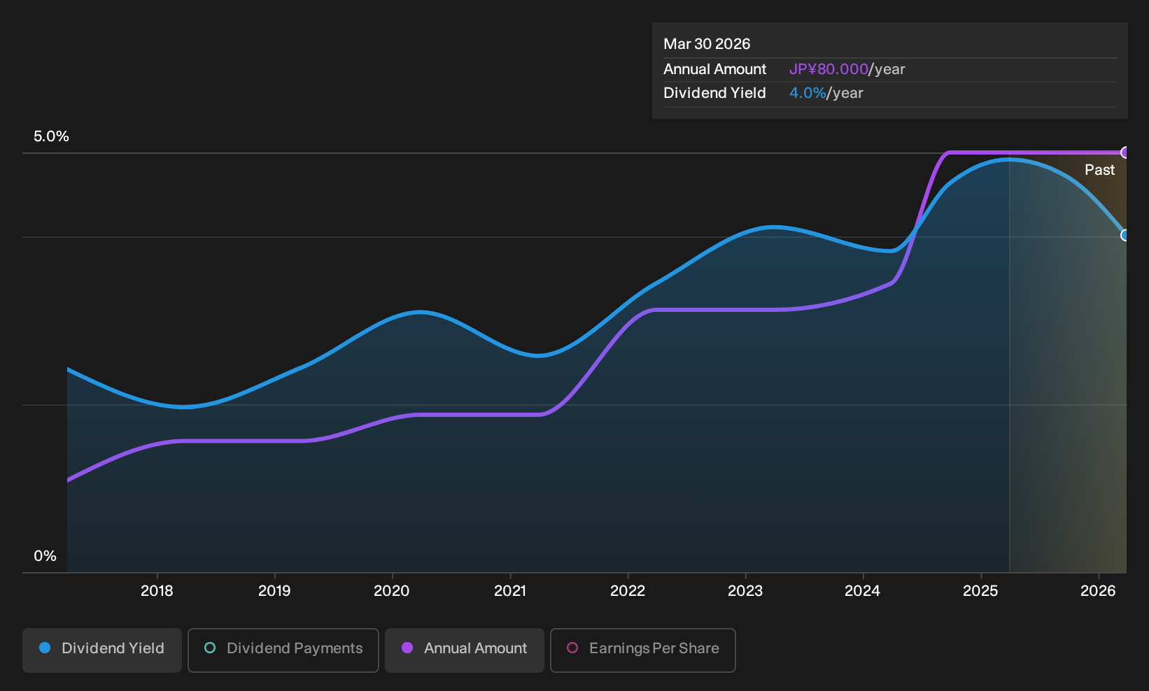
Task: Click the 2026 x-axis label
Action: coord(1098,591)
